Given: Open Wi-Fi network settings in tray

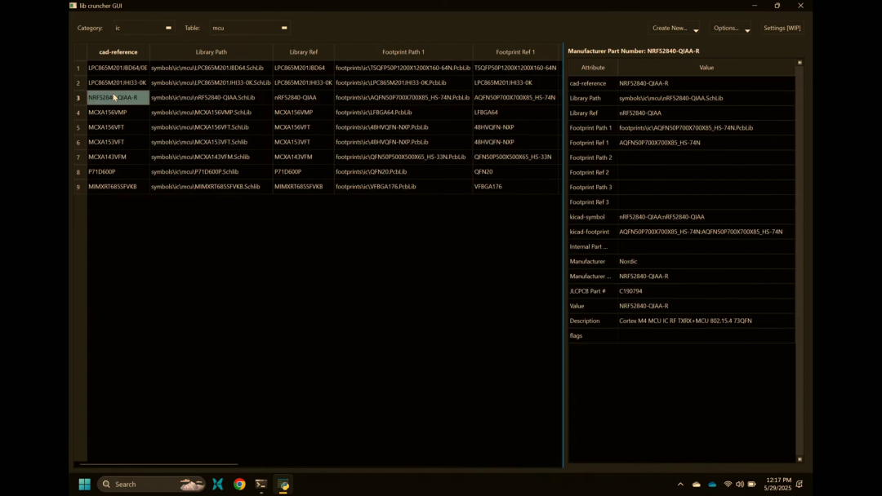Looking at the screenshot, I should [x=728, y=485].
